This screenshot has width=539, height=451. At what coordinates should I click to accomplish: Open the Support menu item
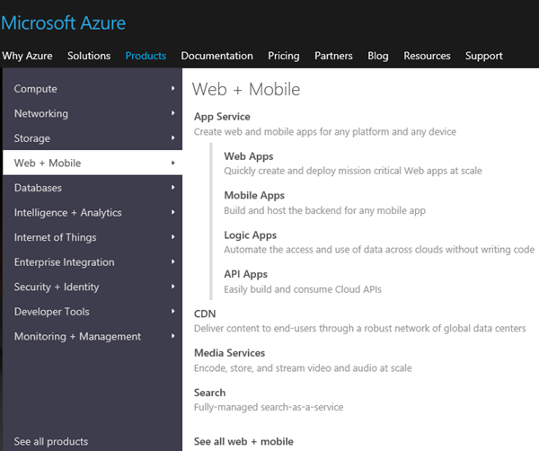point(483,56)
